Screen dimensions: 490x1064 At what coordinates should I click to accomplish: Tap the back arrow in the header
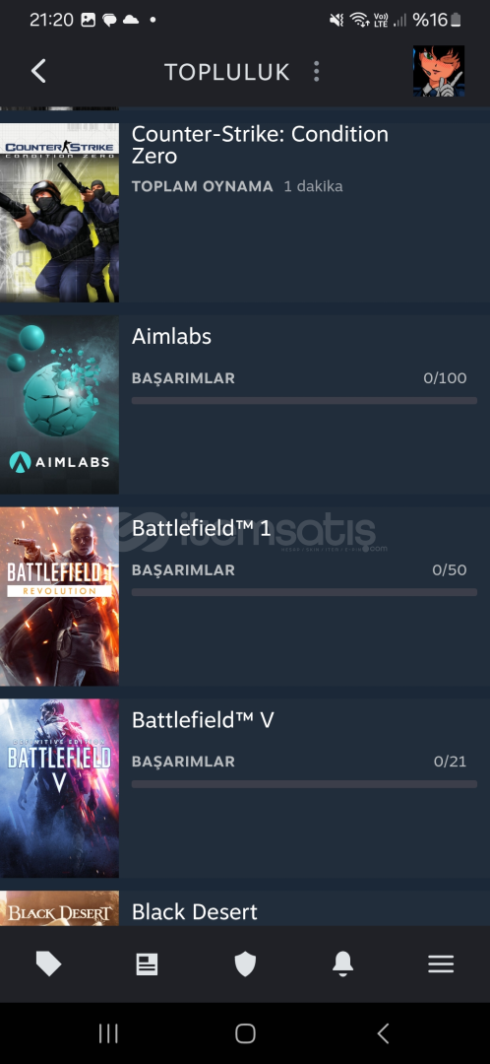[38, 71]
